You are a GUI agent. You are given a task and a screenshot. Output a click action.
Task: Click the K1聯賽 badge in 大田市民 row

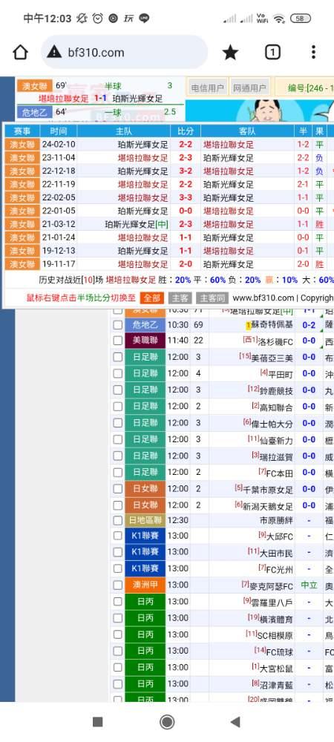145,552
